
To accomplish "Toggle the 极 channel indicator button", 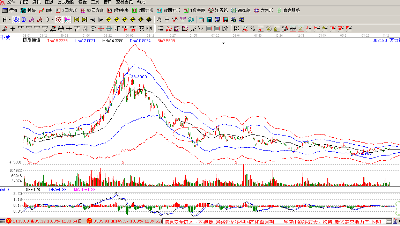I will pos(58,20).
